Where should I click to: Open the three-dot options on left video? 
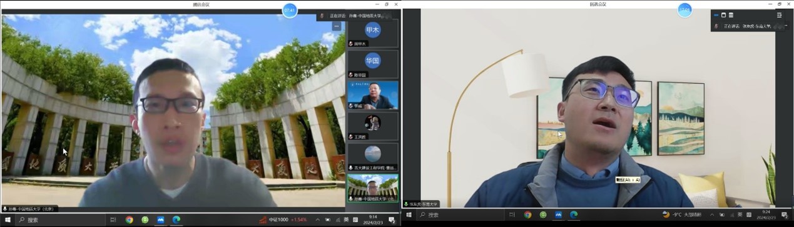click(x=336, y=26)
